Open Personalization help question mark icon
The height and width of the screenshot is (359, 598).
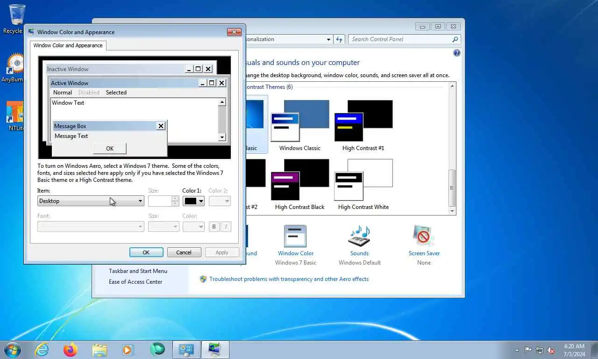click(457, 53)
